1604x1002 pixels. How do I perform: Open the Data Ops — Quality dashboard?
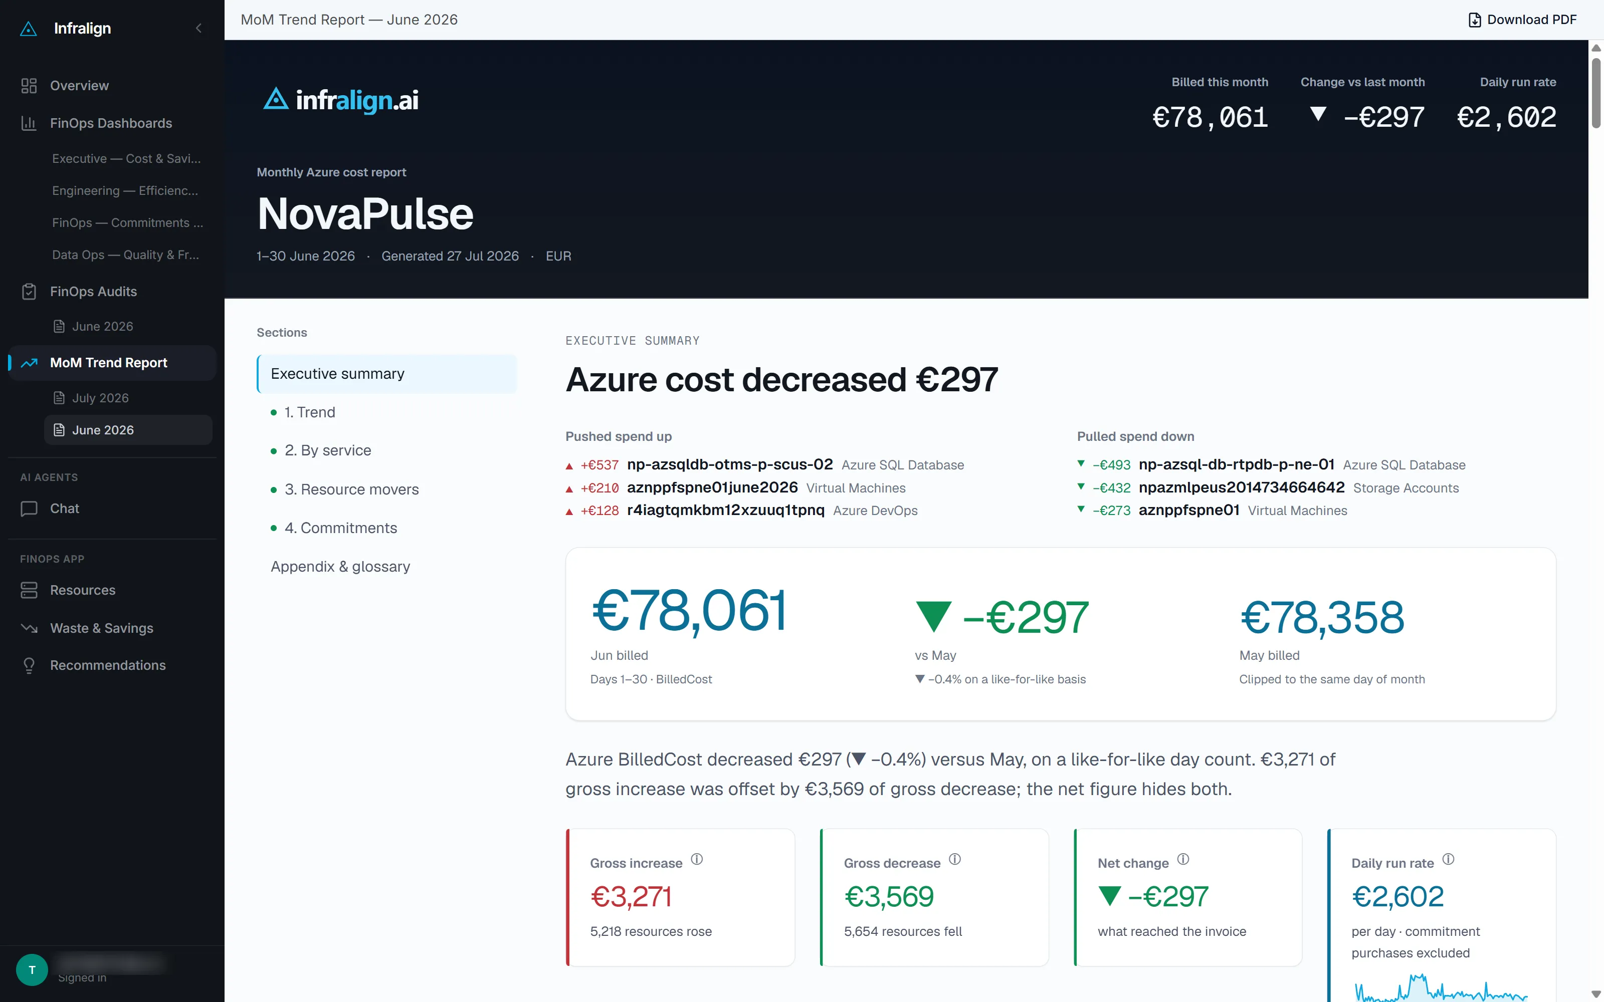(x=125, y=255)
